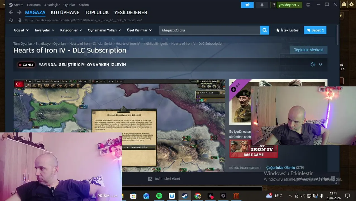Expand the Göz at dropdown
The width and height of the screenshot is (356, 201).
(21, 30)
